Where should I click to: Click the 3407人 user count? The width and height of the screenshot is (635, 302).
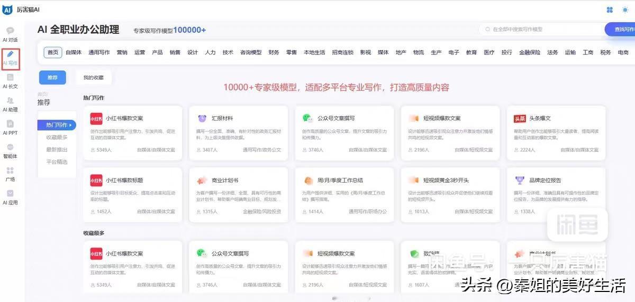(x=207, y=150)
